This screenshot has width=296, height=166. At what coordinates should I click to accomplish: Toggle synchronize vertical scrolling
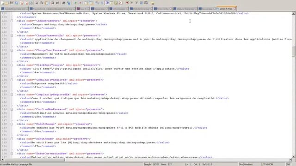pyautogui.click(x=86, y=3)
